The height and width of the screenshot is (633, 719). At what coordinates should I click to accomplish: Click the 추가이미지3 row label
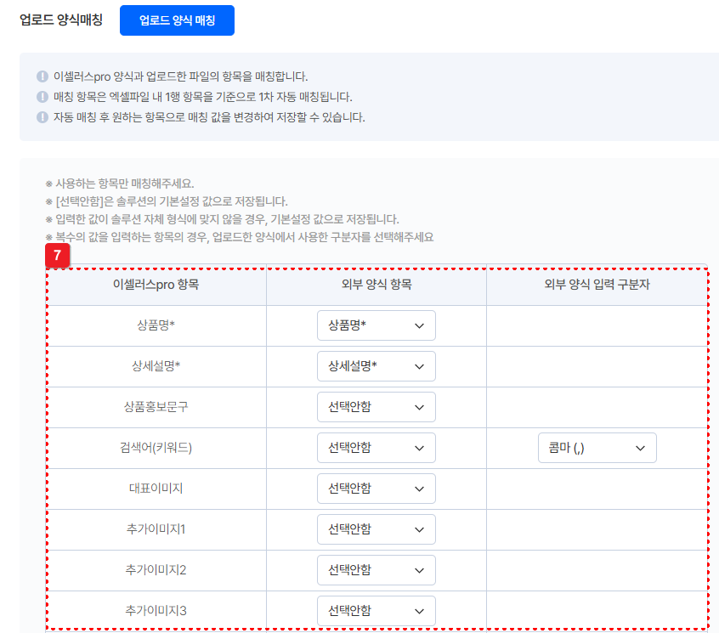click(156, 611)
